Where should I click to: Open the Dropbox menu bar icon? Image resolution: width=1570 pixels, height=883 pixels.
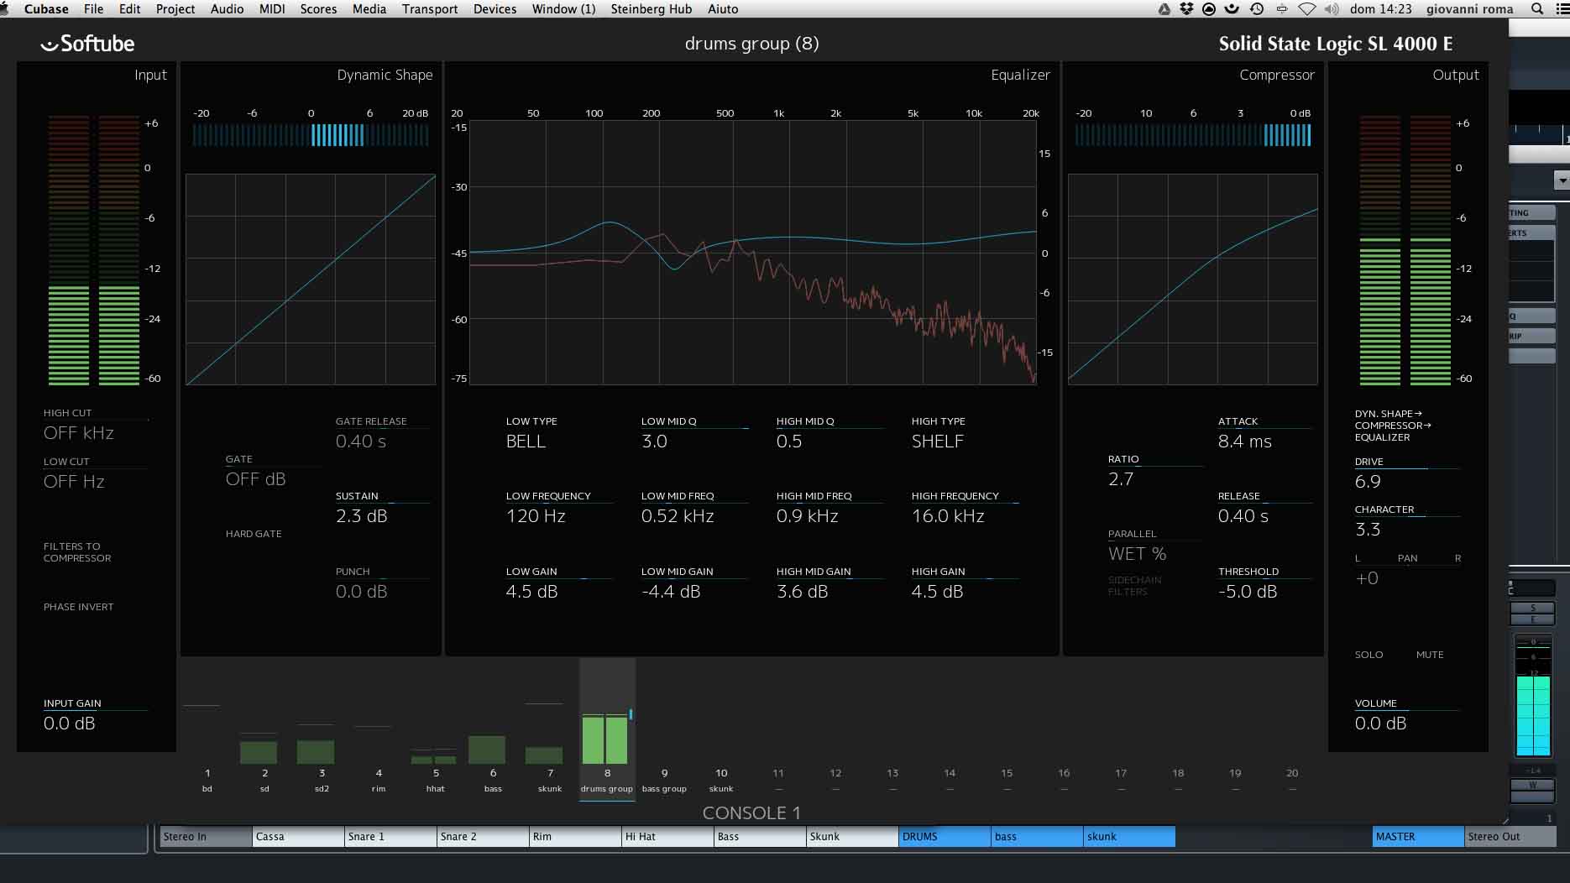click(1186, 9)
